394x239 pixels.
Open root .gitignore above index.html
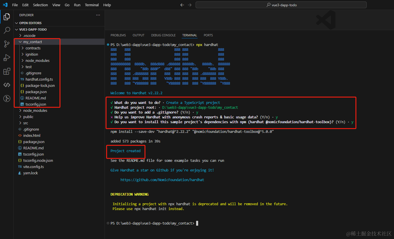pos(59,129)
